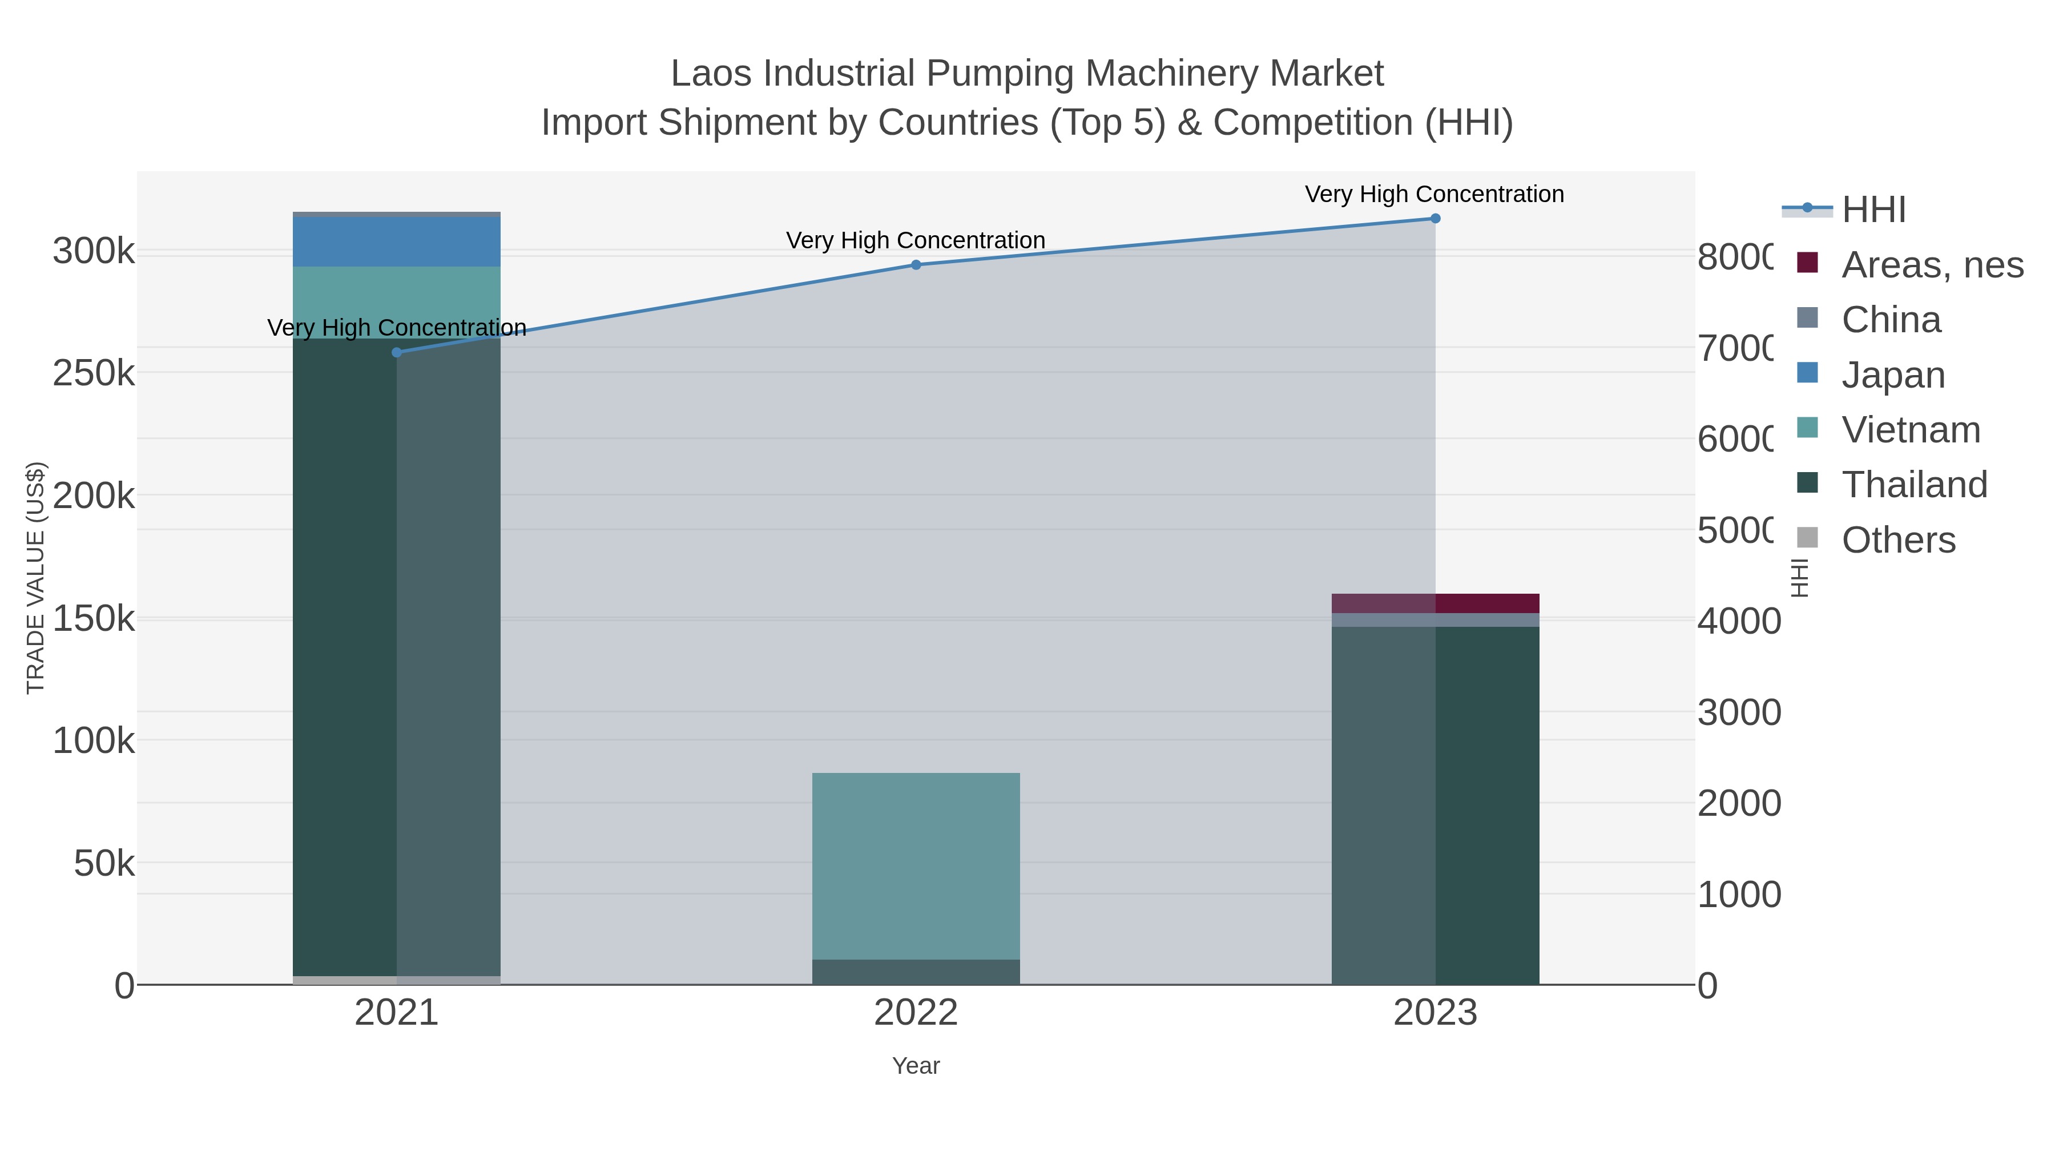Image resolution: width=2055 pixels, height=1156 pixels.
Task: Select the Thailand segment of 2021 bar
Action: [x=397, y=656]
